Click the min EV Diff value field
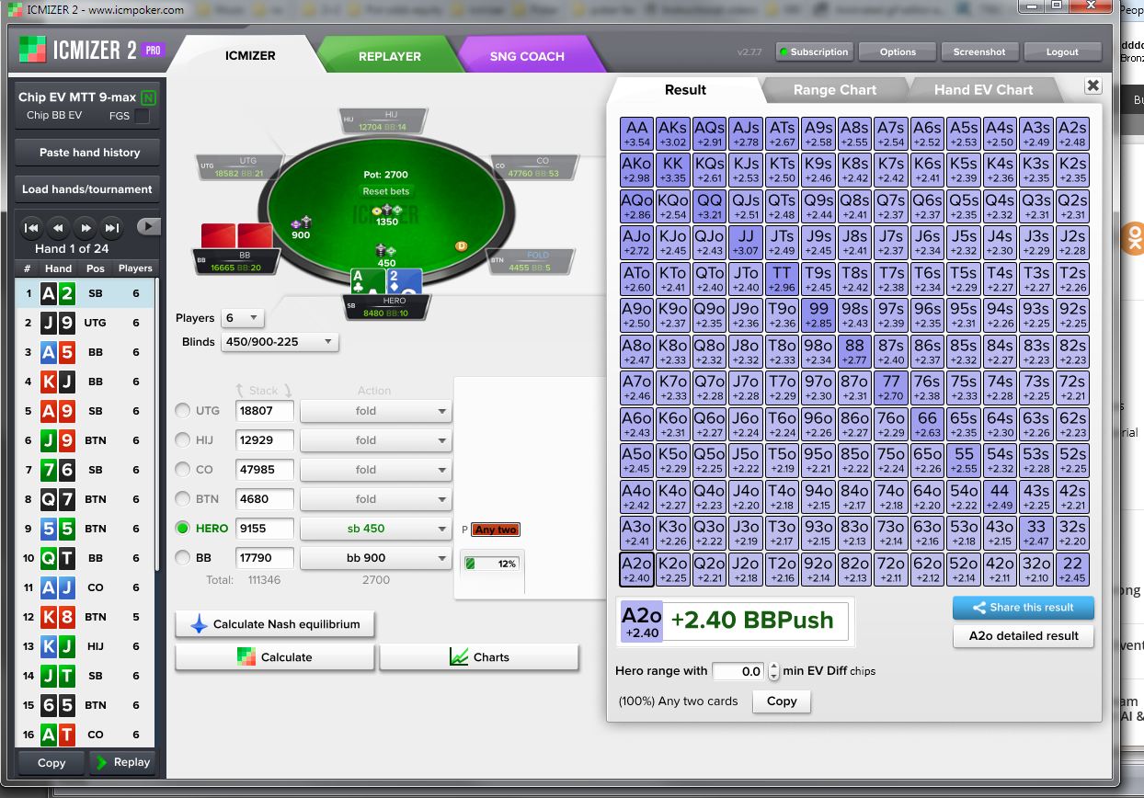This screenshot has height=798, width=1144. tap(739, 671)
